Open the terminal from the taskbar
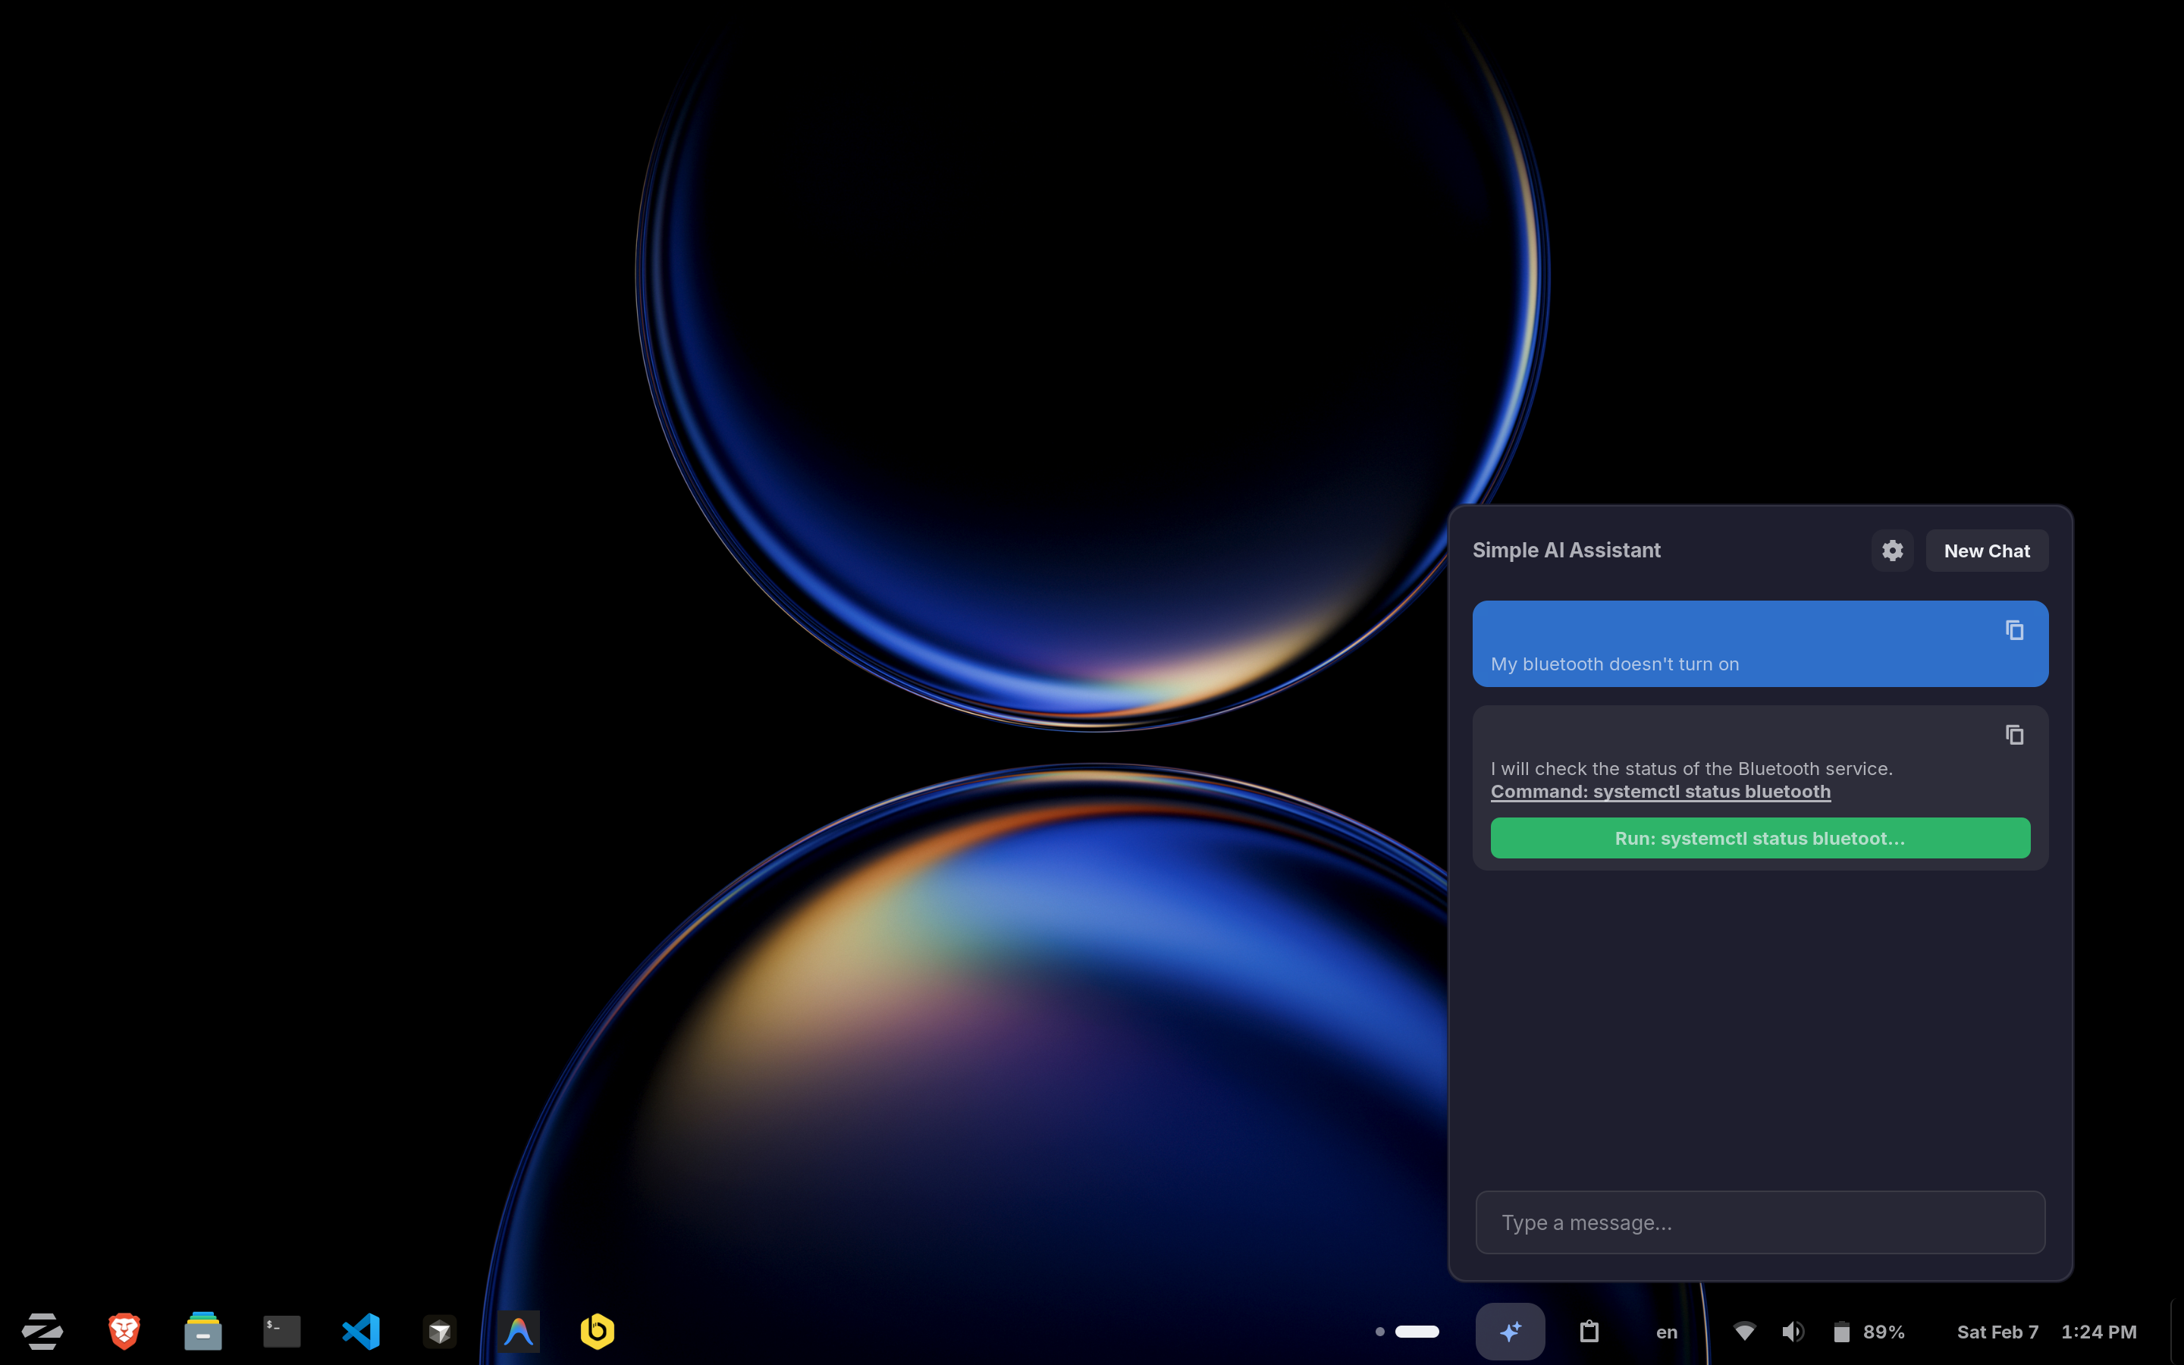The width and height of the screenshot is (2184, 1365). 281,1331
